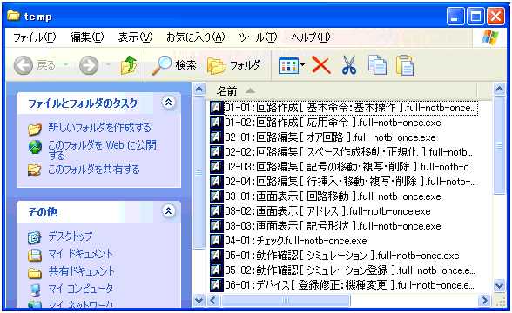
Task: Click このフォルダを共有する link
Action: point(94,170)
